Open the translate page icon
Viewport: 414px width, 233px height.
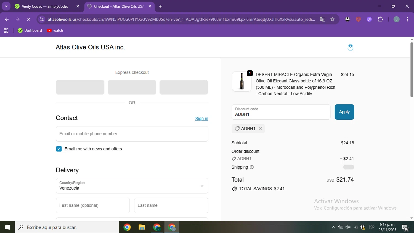tap(322, 19)
